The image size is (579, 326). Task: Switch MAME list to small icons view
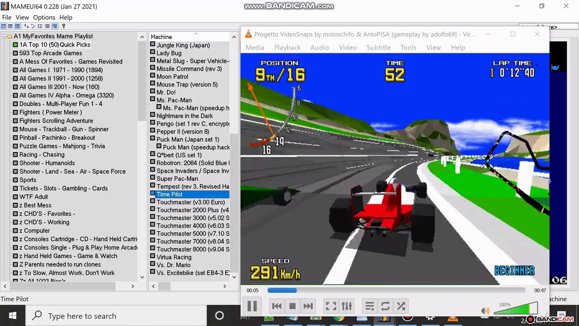click(x=33, y=26)
